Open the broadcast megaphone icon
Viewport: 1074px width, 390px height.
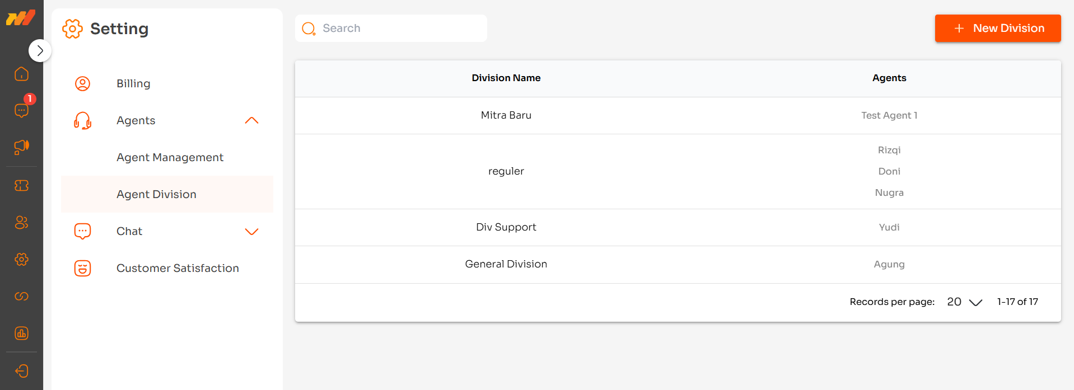coord(21,147)
